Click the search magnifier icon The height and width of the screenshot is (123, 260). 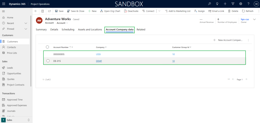pos(210,4)
